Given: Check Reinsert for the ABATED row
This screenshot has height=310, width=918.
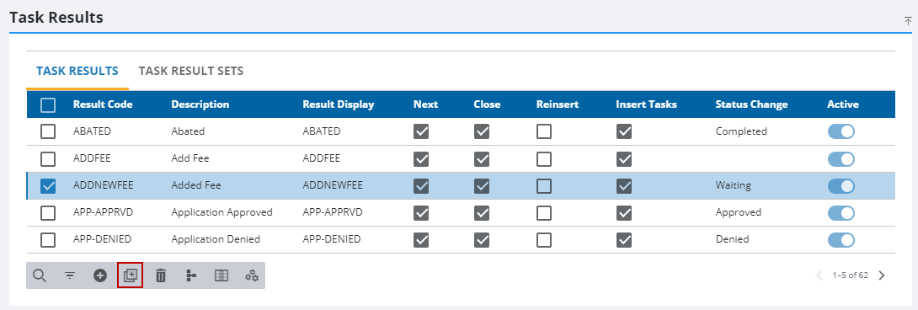Looking at the screenshot, I should [544, 131].
